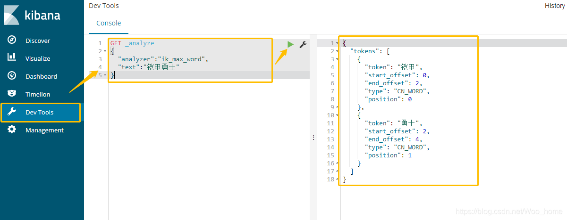
Task: Collapse second token object at line 10
Action: pyautogui.click(x=337, y=115)
